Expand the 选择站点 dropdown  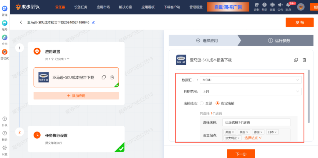tap(253, 138)
